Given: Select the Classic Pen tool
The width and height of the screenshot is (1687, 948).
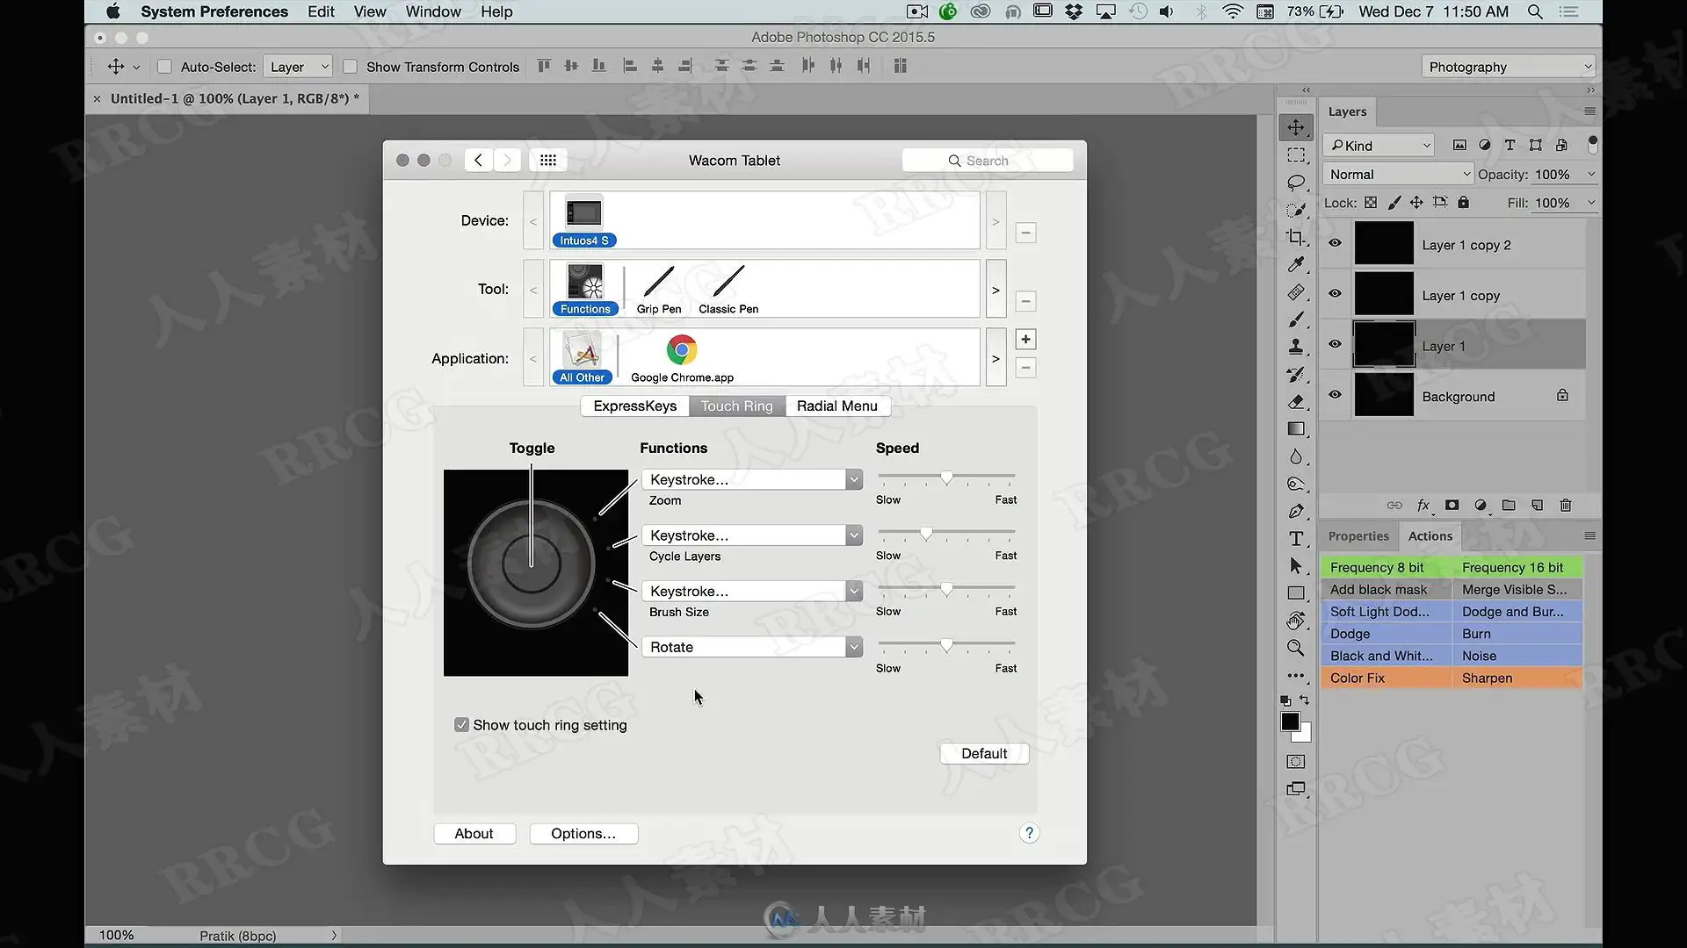Looking at the screenshot, I should (728, 290).
